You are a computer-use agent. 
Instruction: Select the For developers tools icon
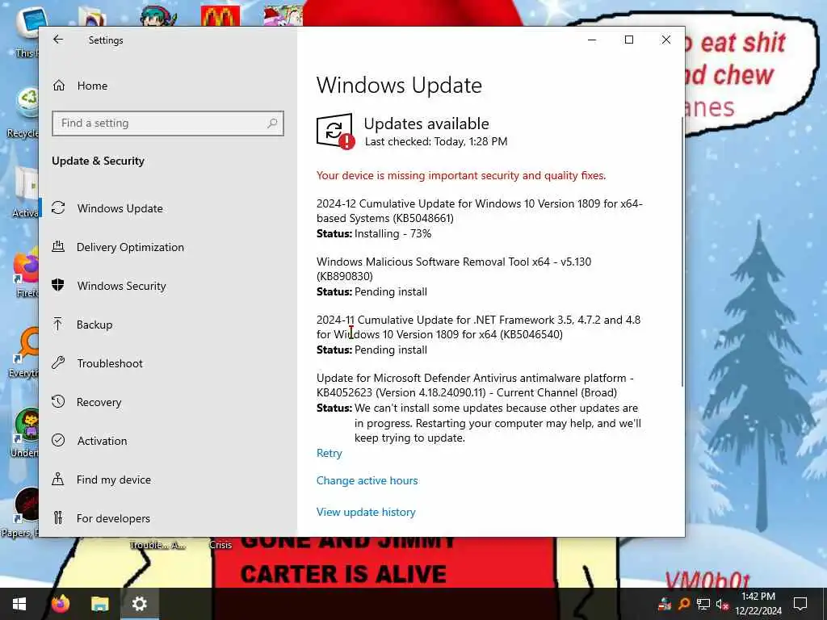pyautogui.click(x=58, y=517)
